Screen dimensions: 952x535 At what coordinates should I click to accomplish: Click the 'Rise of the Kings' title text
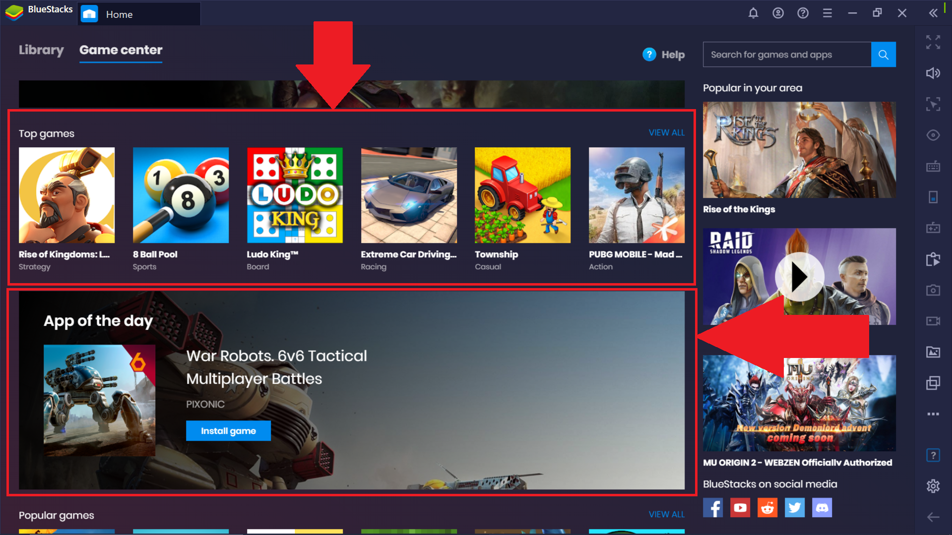pyautogui.click(x=739, y=209)
